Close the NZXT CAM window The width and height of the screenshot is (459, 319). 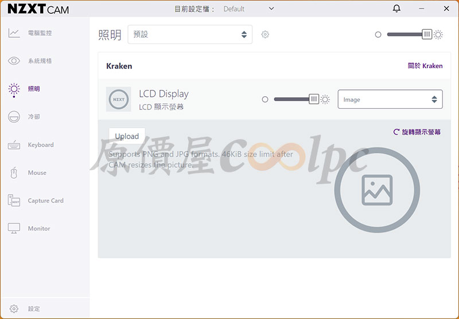coord(446,9)
